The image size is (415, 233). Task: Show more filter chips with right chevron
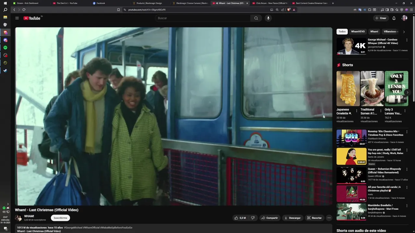tap(404, 32)
